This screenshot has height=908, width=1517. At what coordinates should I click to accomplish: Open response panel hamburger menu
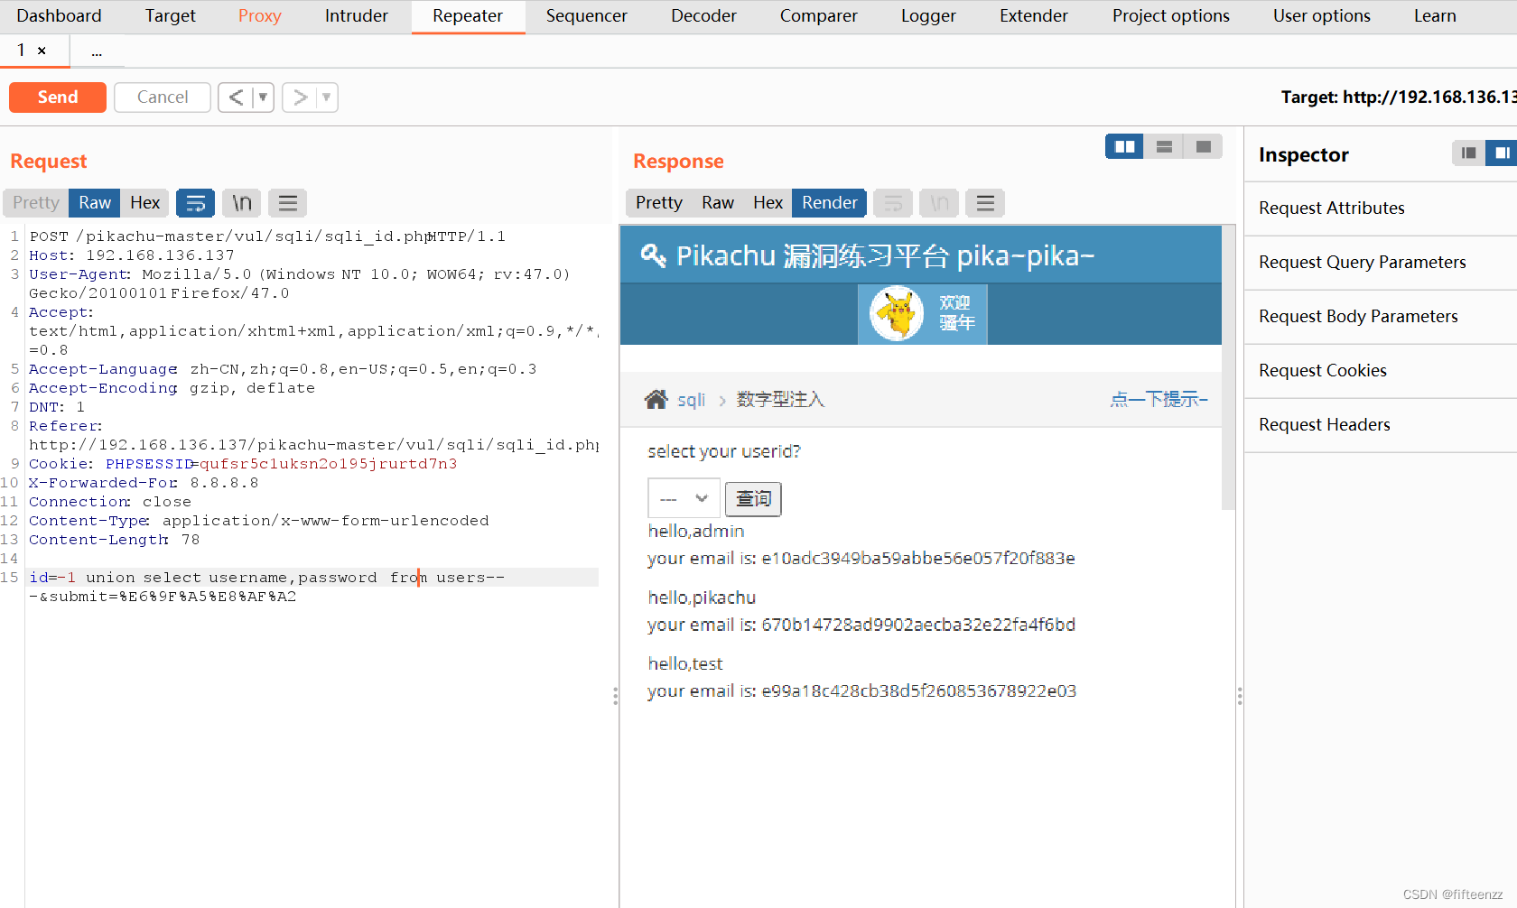pyautogui.click(x=985, y=203)
